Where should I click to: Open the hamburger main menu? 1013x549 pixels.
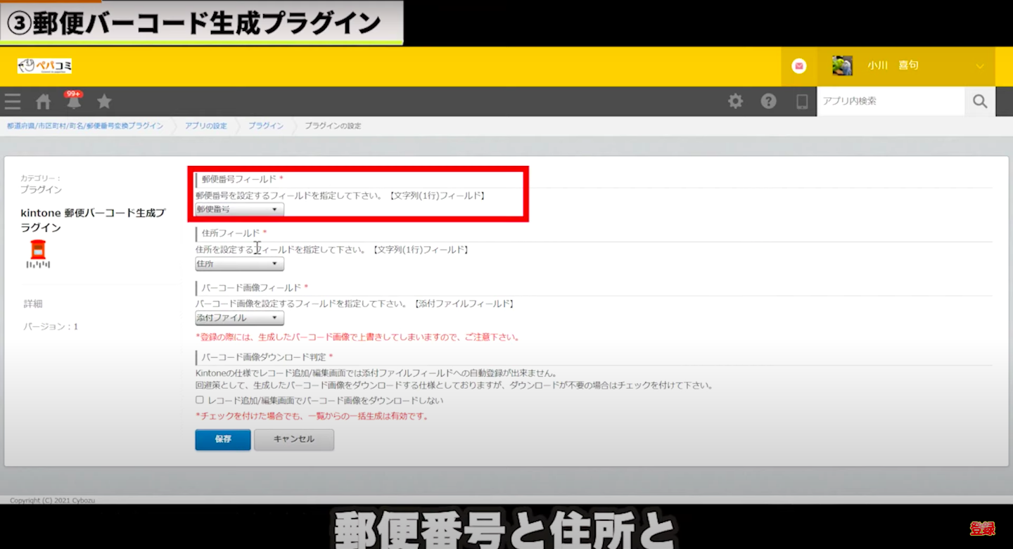pyautogui.click(x=13, y=102)
